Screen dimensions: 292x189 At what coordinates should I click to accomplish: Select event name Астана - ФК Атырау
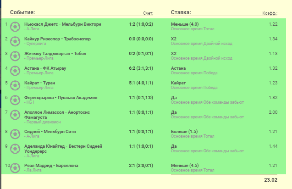click(x=45, y=68)
